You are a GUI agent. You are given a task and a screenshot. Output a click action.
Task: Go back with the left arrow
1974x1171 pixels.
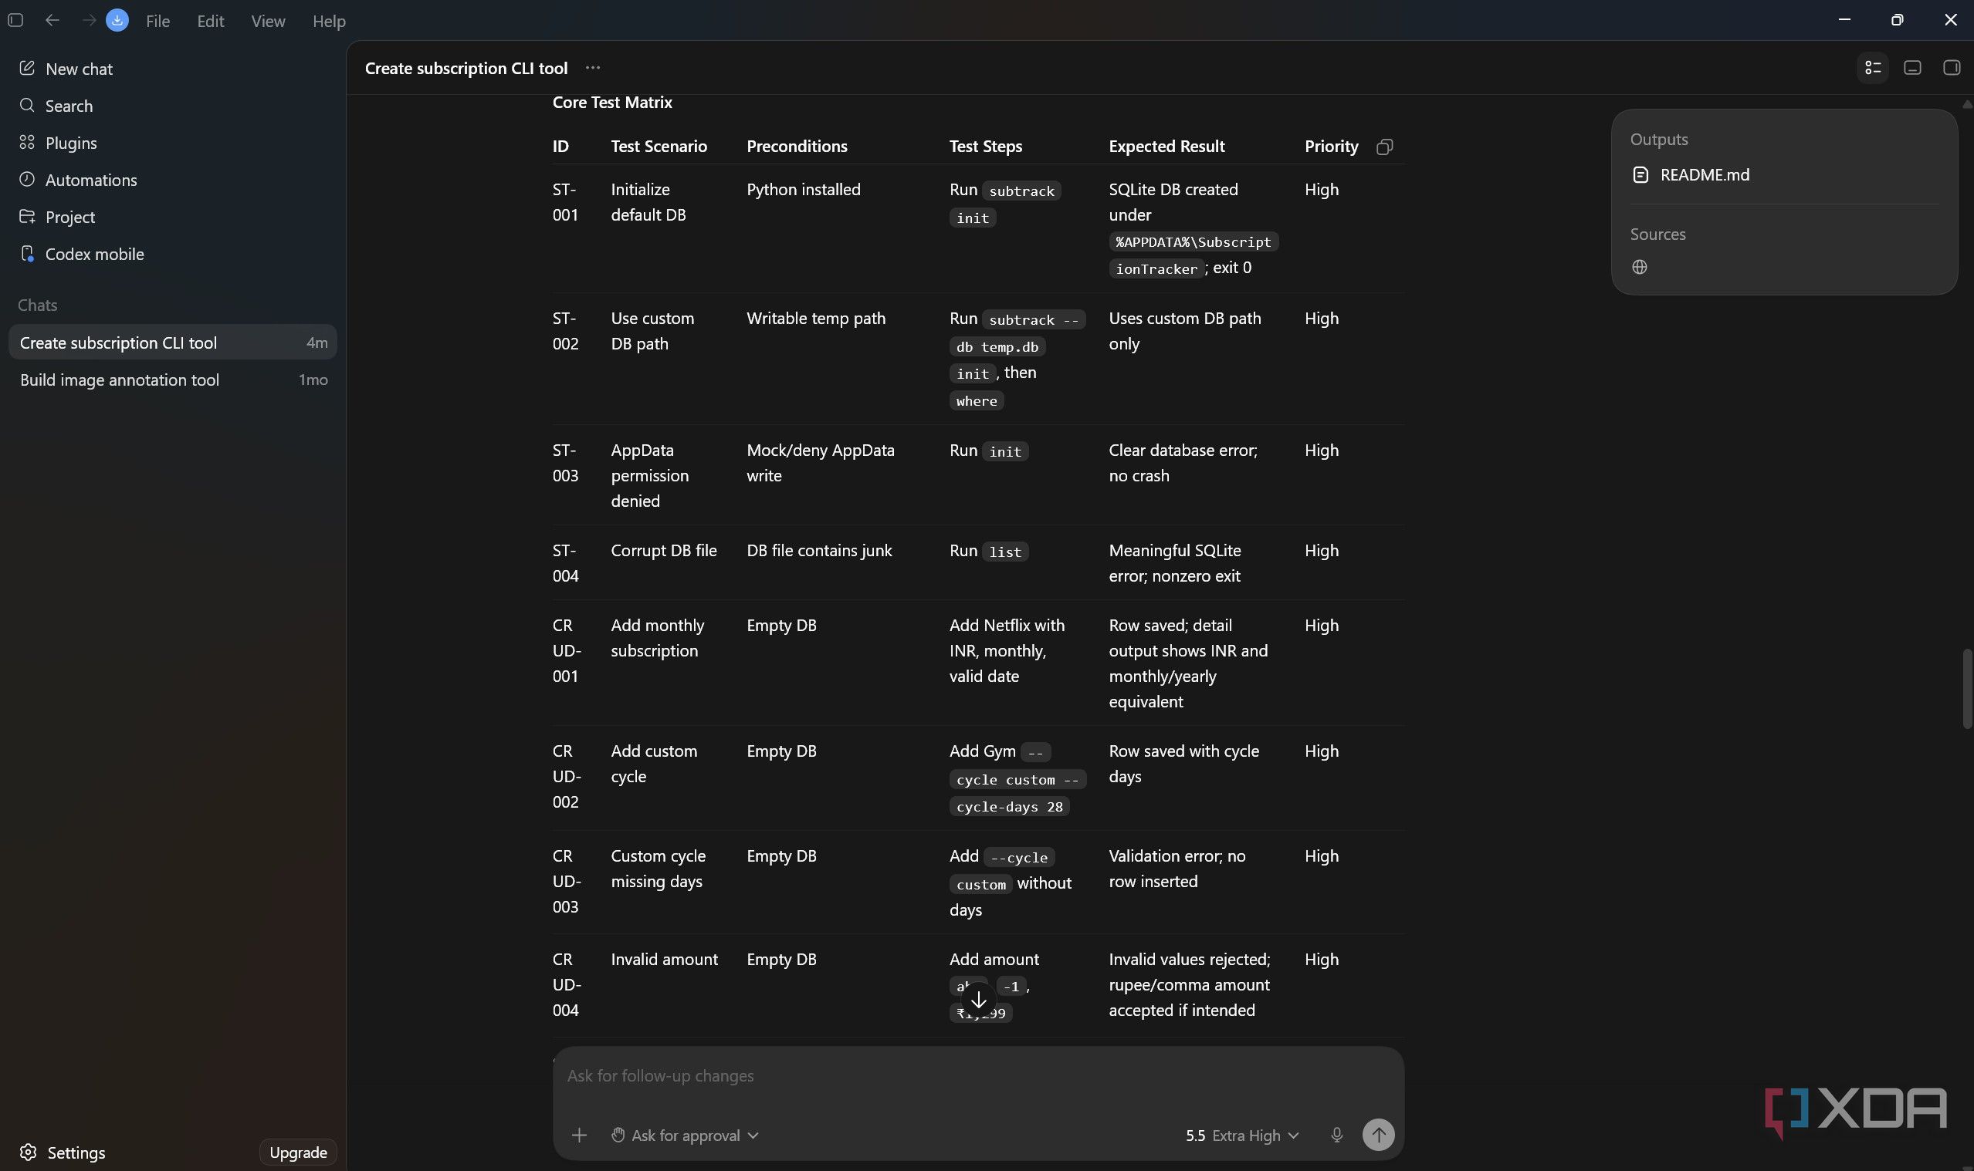click(52, 21)
